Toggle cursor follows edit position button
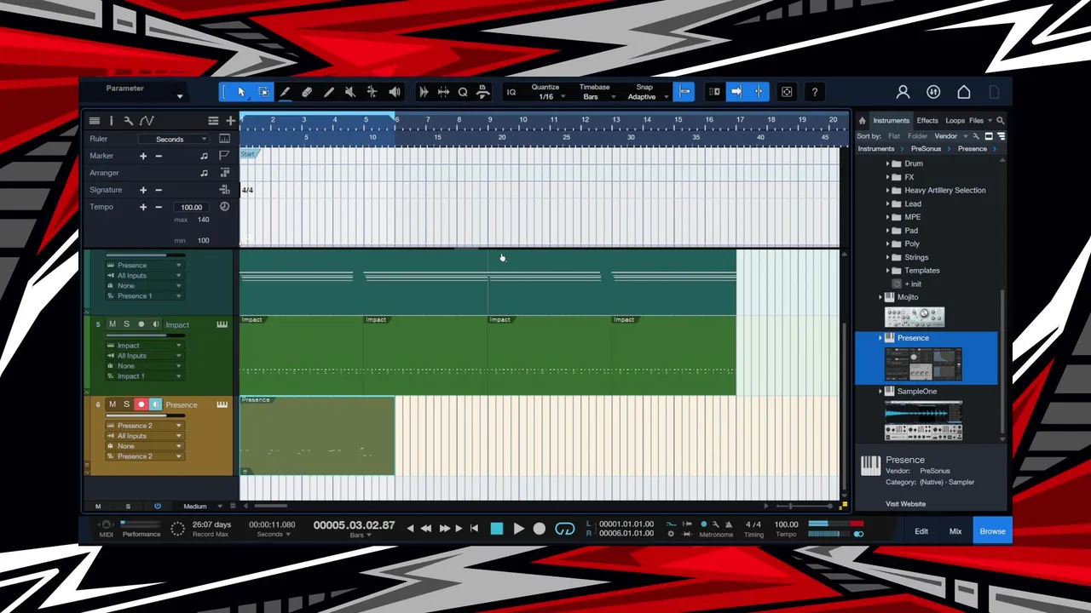The height and width of the screenshot is (613, 1091). tap(759, 92)
